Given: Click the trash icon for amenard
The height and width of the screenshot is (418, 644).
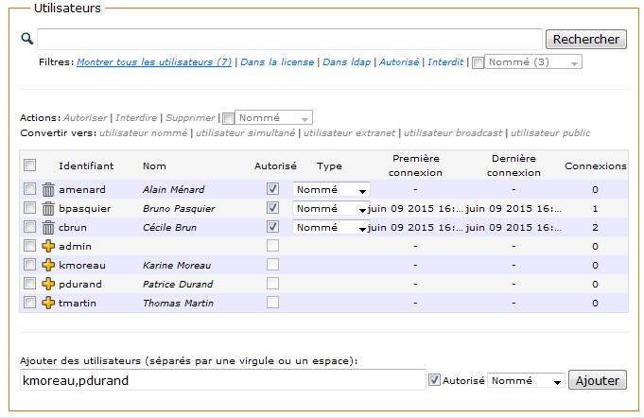Looking at the screenshot, I should (48, 189).
